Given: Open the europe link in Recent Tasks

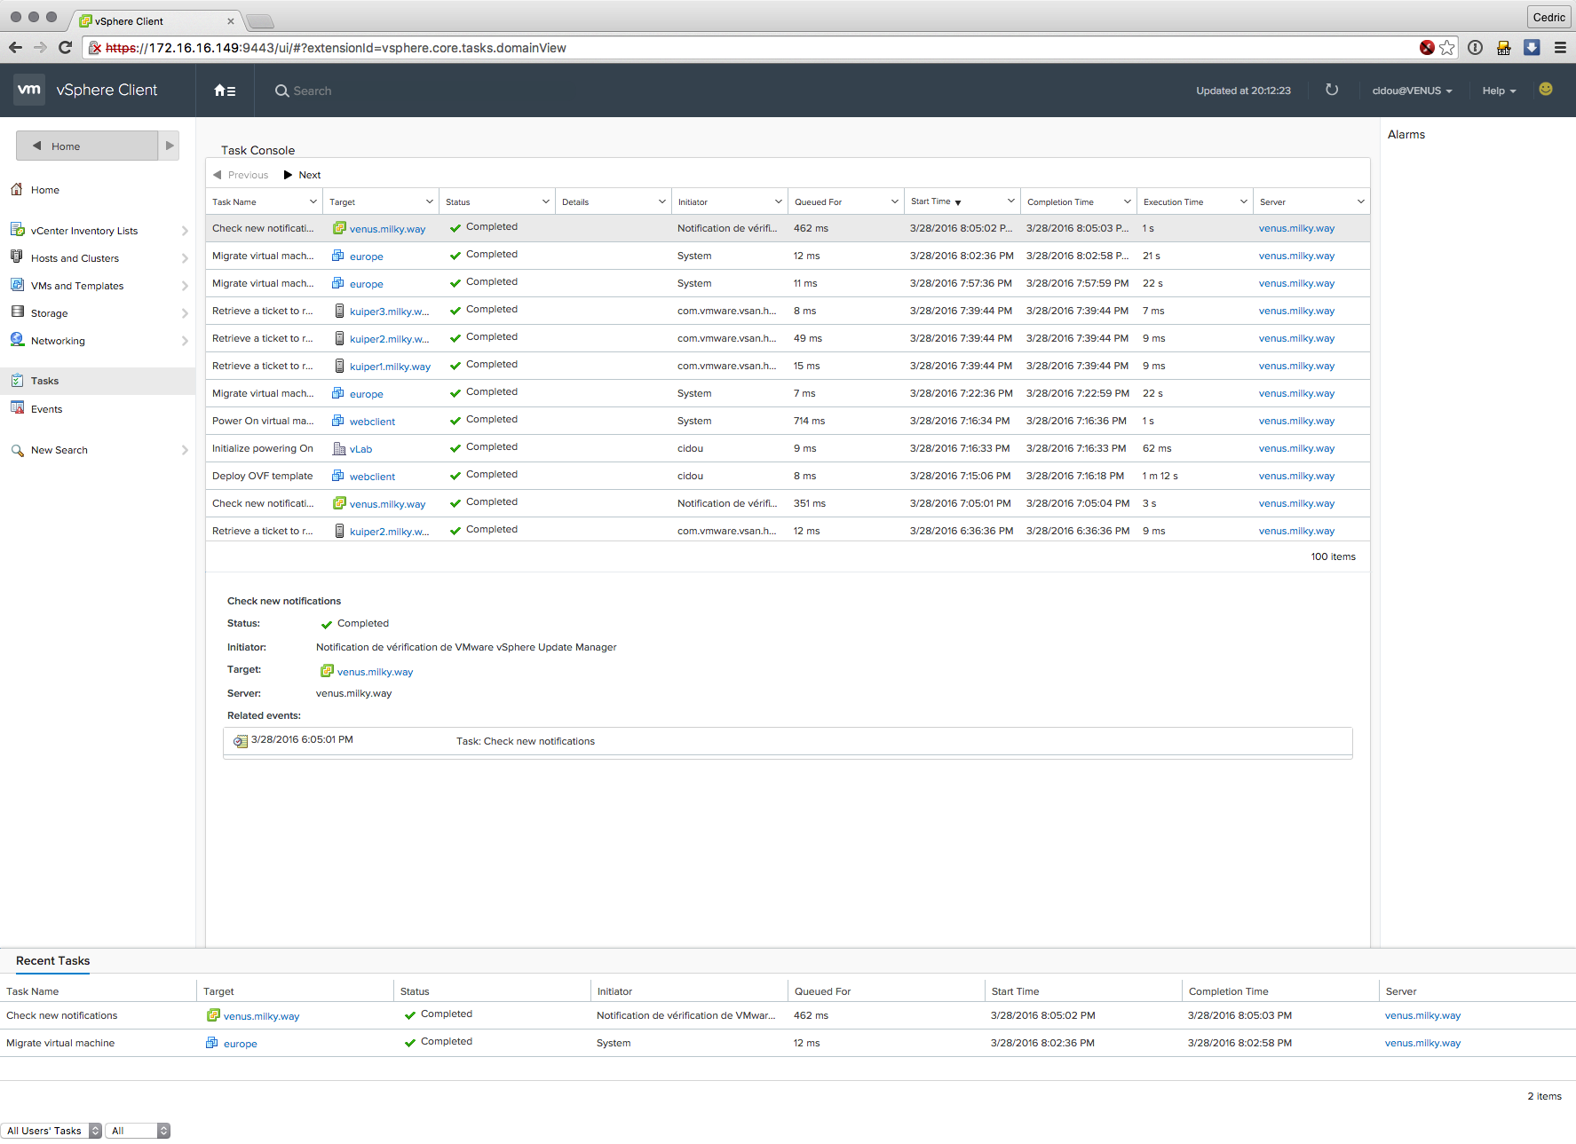Looking at the screenshot, I should [x=240, y=1044].
